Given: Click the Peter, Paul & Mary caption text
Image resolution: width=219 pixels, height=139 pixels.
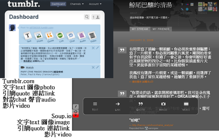Looking at the screenshot, I should [x=40, y=74].
